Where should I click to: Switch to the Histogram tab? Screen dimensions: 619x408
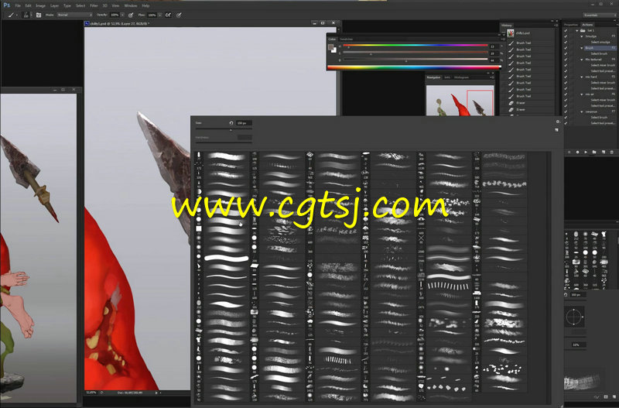coord(461,77)
